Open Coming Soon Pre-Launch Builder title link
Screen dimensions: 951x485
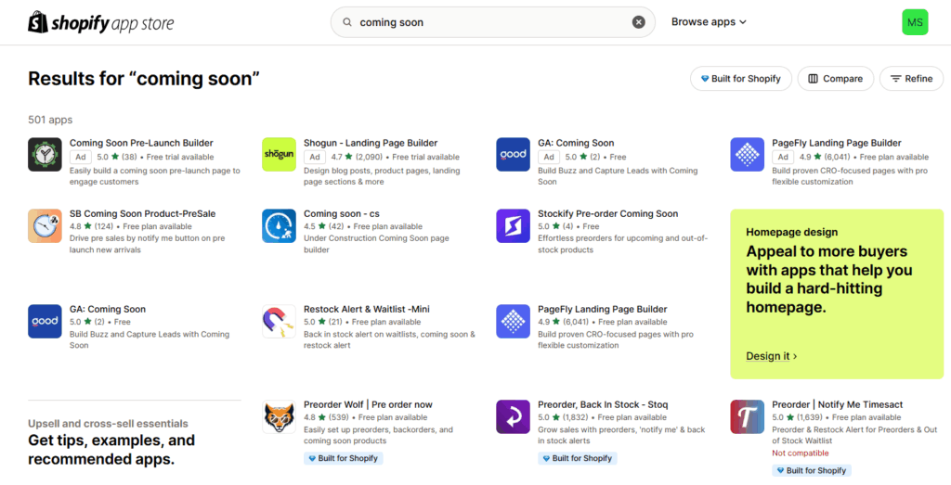point(141,143)
